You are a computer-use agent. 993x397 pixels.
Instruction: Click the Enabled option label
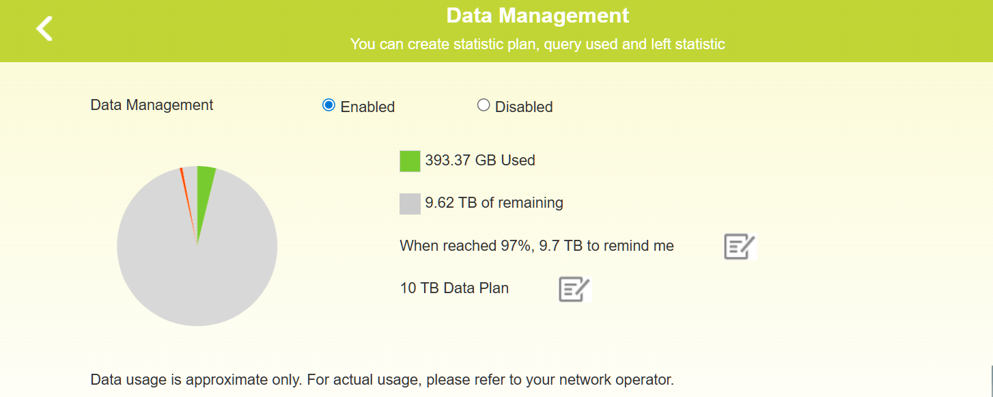367,107
